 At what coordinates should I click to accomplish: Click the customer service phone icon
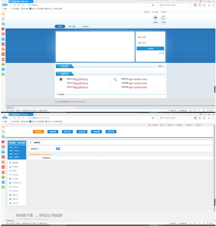[115, 80]
